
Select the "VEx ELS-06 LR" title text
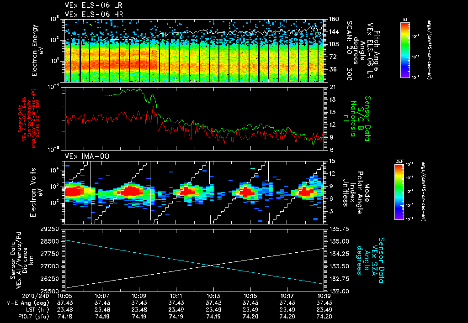coord(93,5)
